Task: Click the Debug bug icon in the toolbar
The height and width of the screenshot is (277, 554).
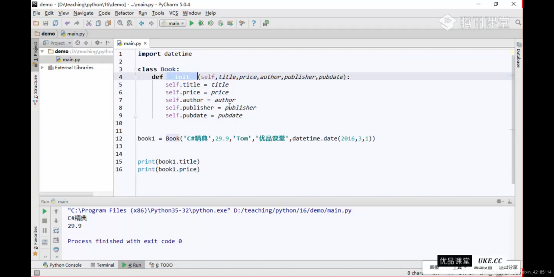Action: click(x=201, y=23)
